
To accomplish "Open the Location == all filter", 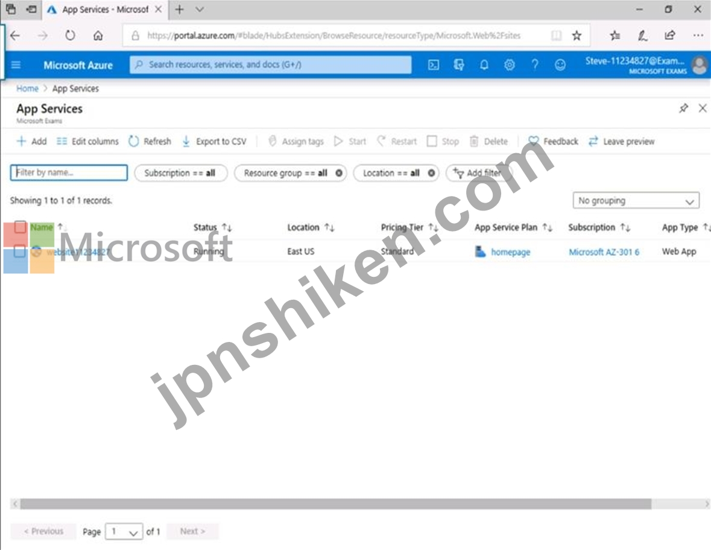I will click(391, 172).
